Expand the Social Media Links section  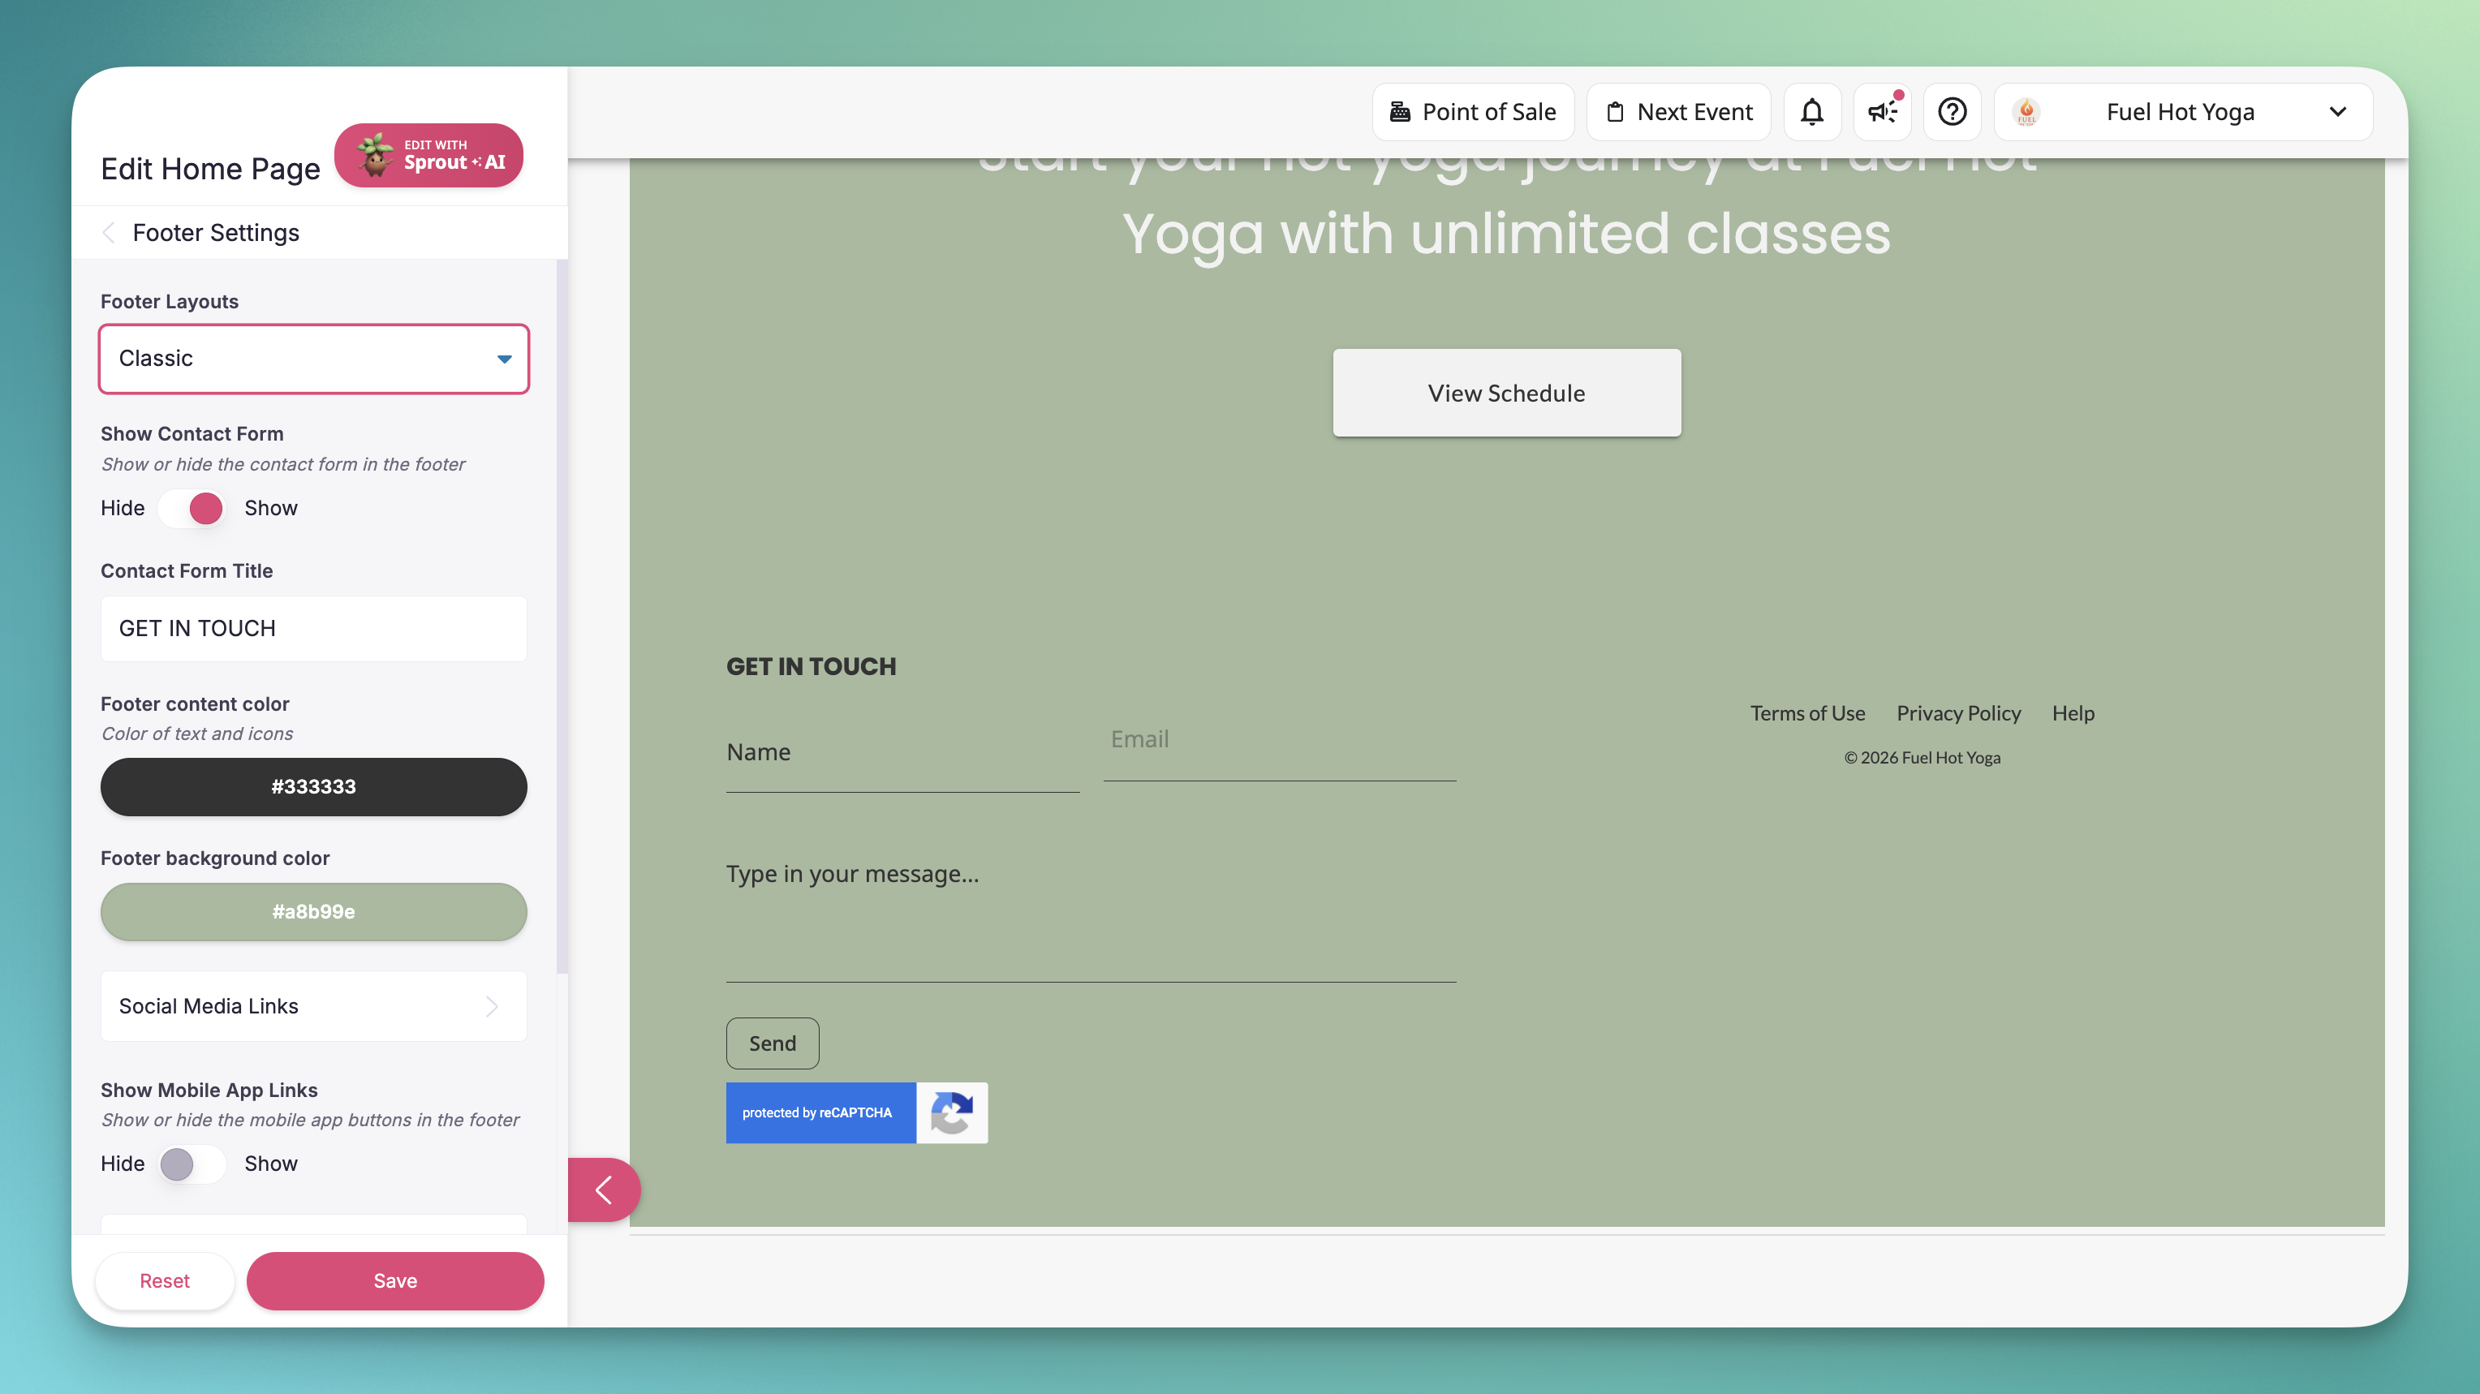314,1006
